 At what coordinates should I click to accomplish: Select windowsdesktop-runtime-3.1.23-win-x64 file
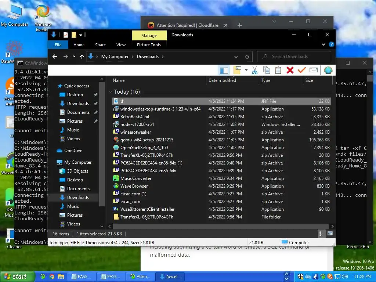pos(221,109)
